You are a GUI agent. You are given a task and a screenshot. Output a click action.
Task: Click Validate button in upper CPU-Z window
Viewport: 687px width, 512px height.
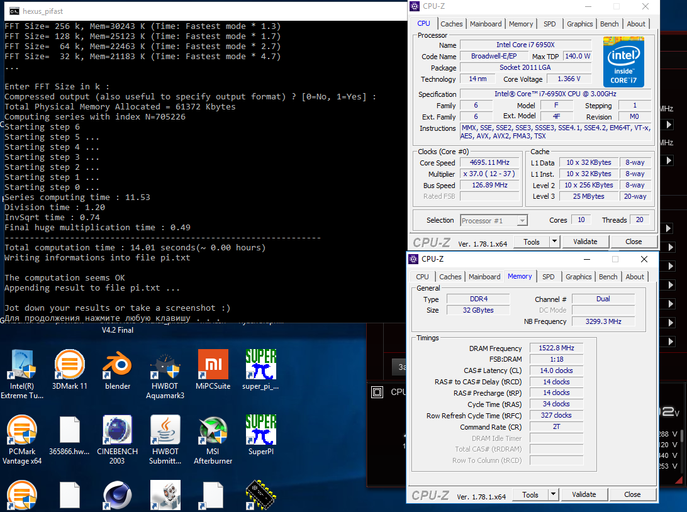coord(585,242)
